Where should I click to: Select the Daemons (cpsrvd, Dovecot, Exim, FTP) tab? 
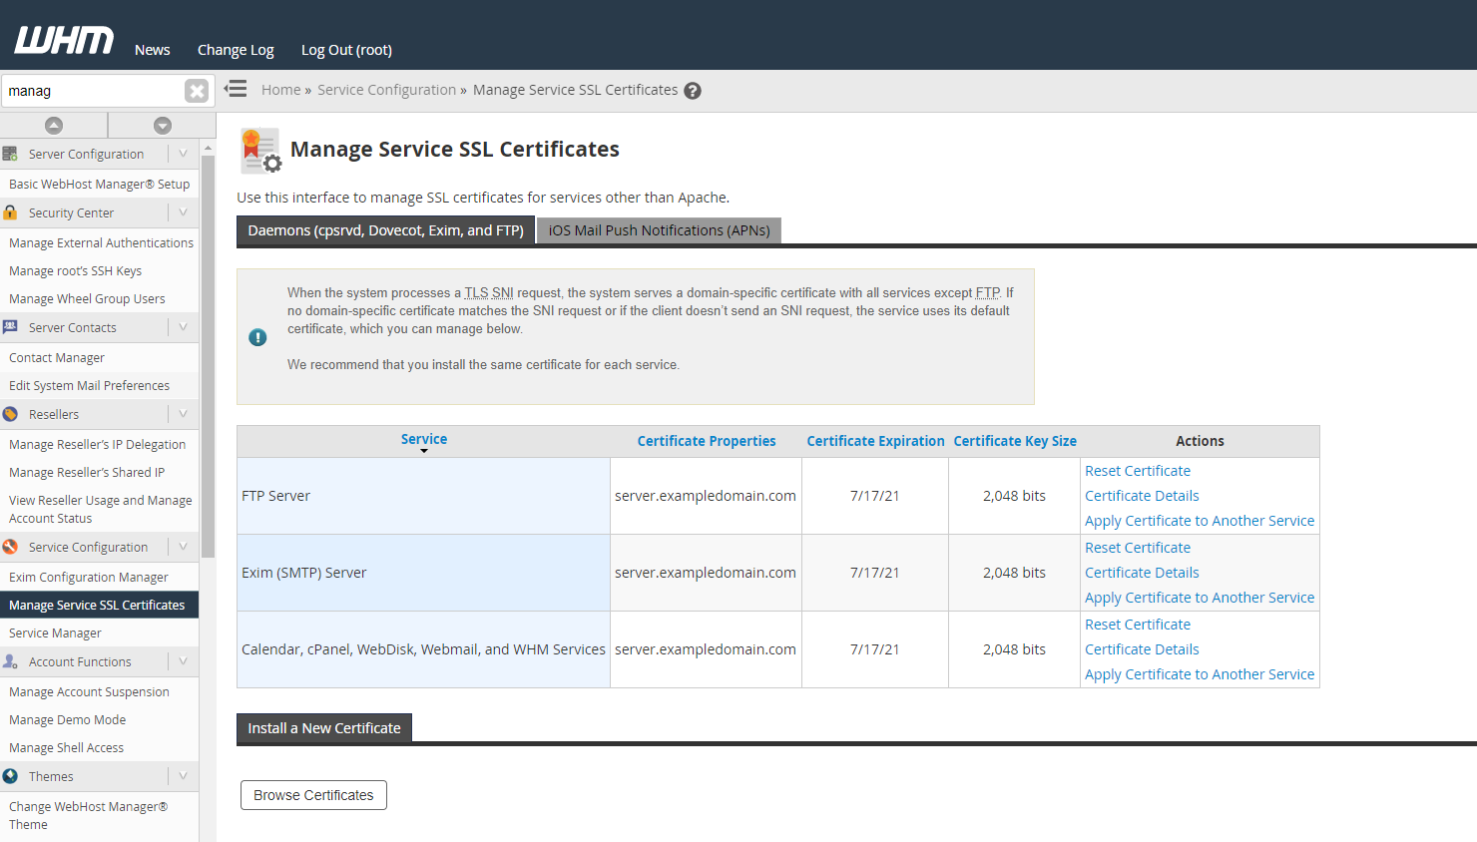pos(385,230)
